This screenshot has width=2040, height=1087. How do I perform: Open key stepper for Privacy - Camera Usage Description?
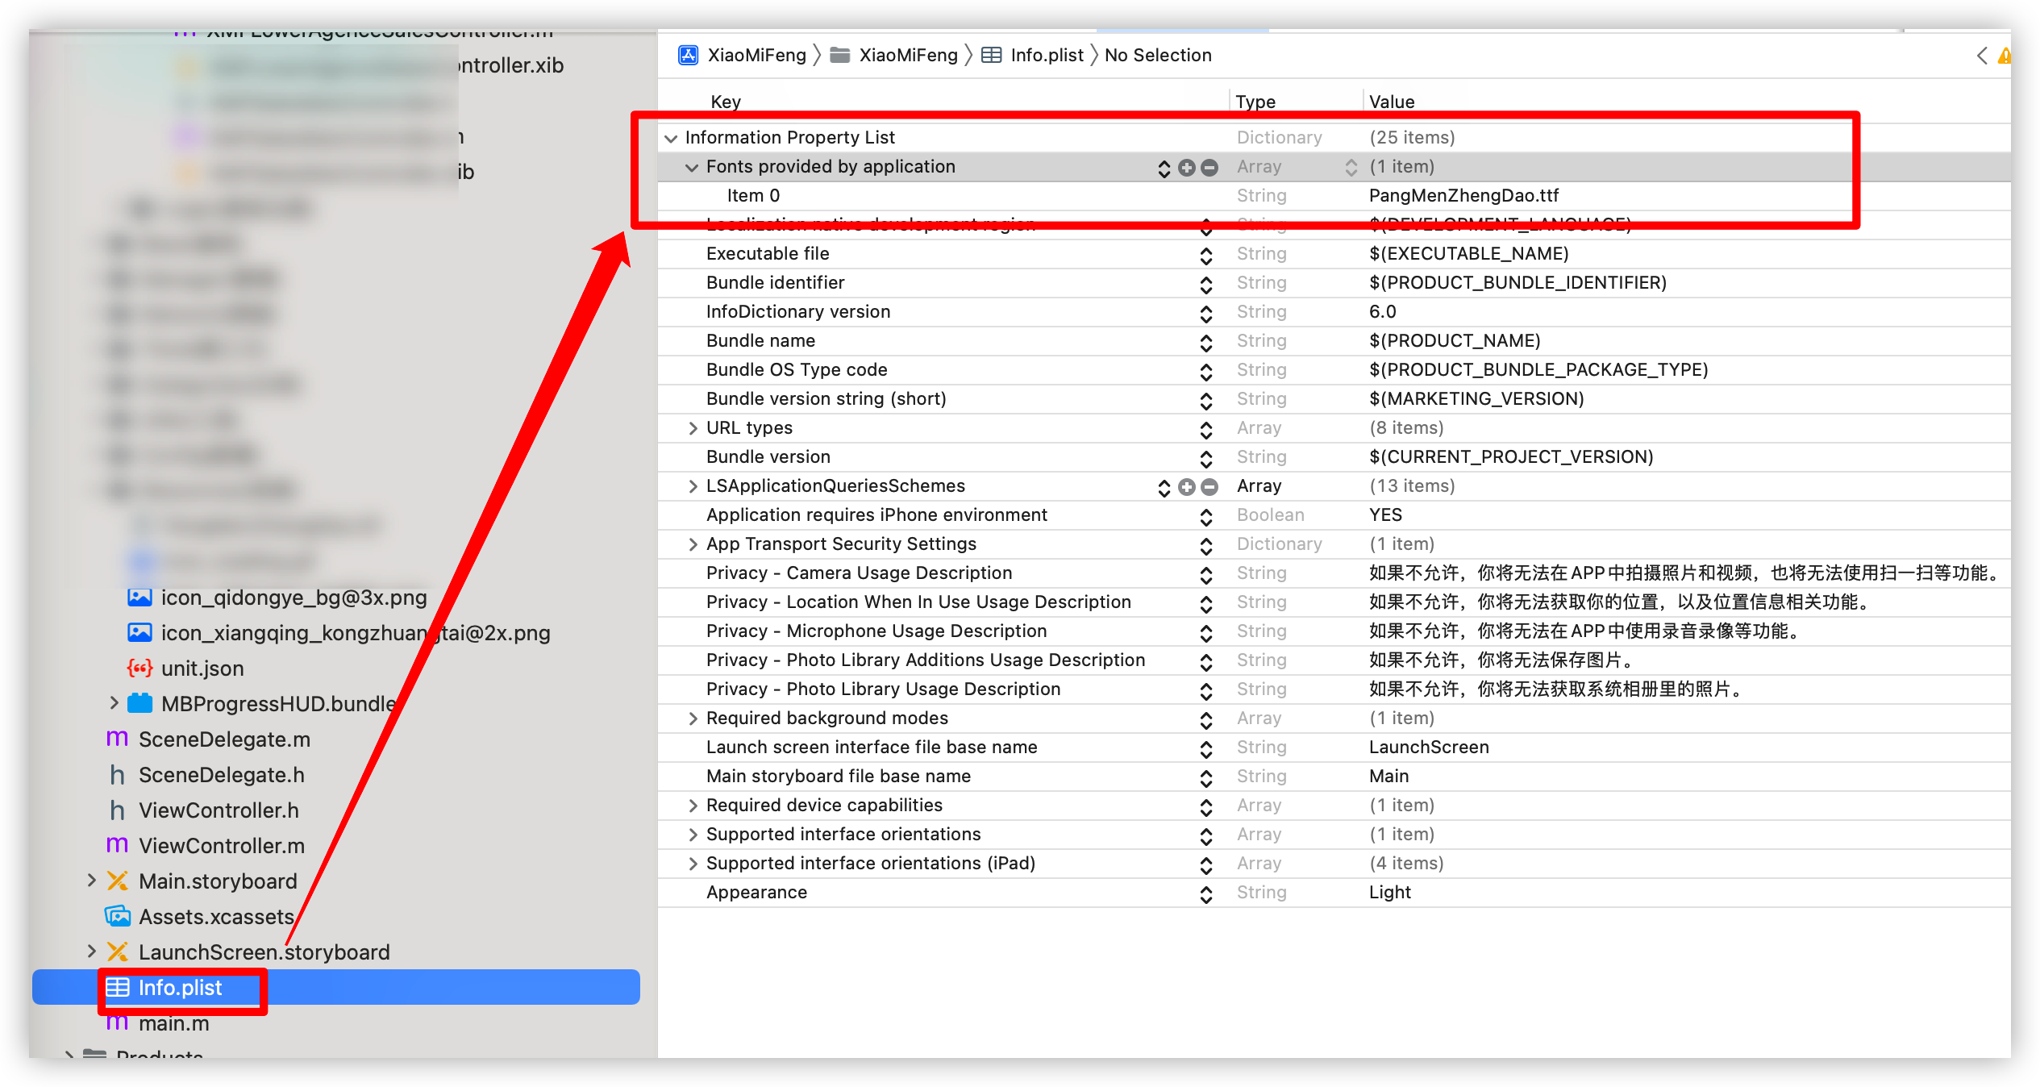(1206, 574)
